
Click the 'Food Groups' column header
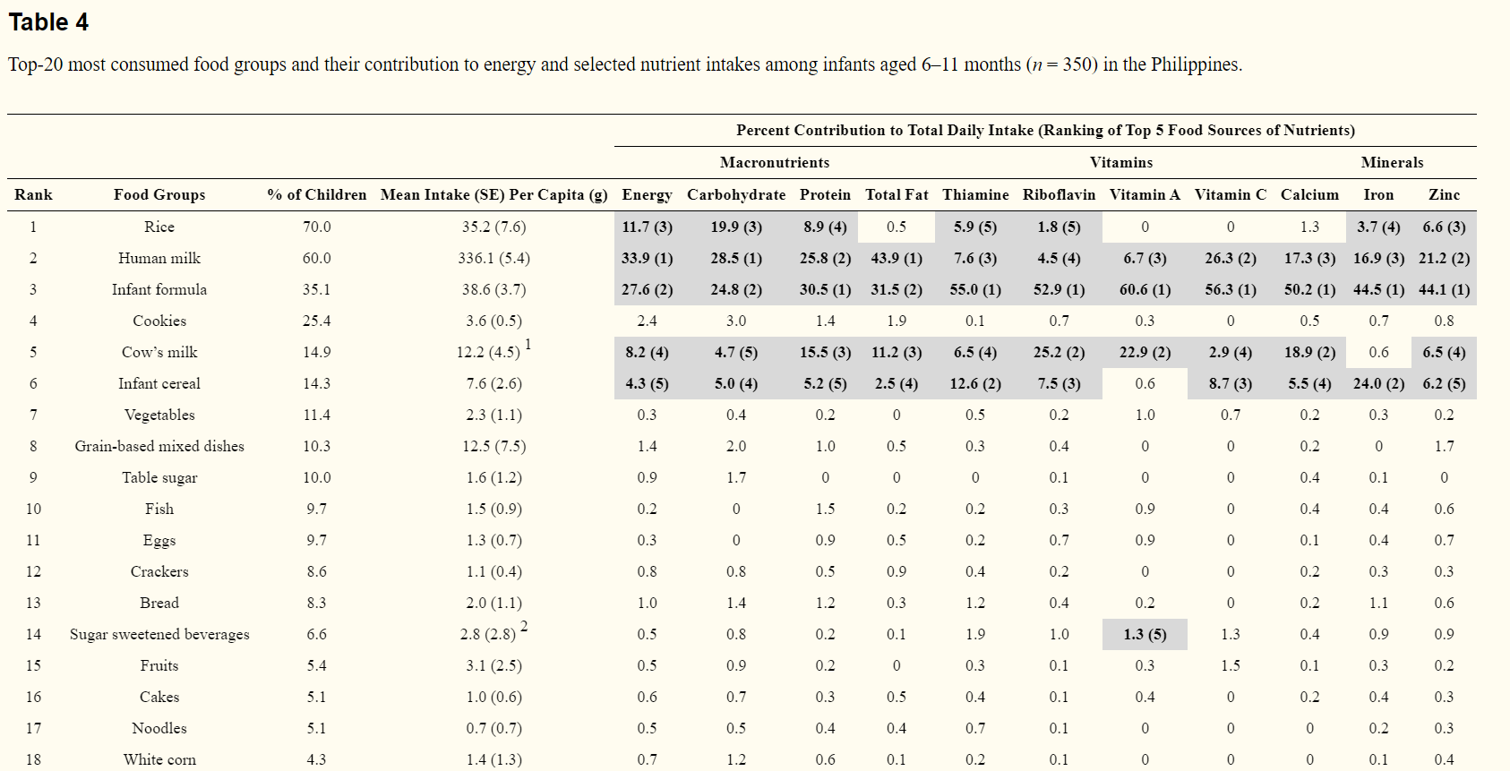click(x=159, y=195)
